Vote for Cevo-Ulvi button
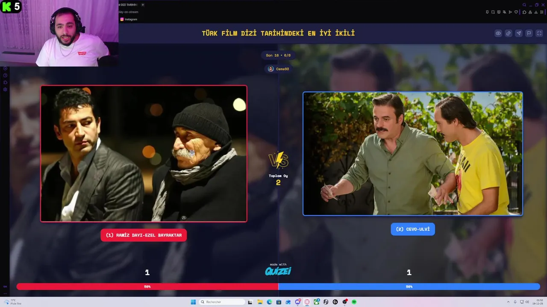The height and width of the screenshot is (307, 547). [x=413, y=229]
